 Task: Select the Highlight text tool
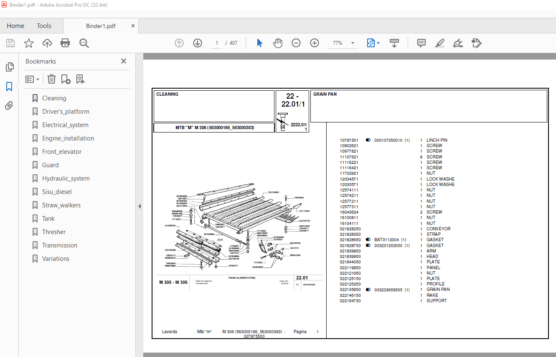coord(439,43)
